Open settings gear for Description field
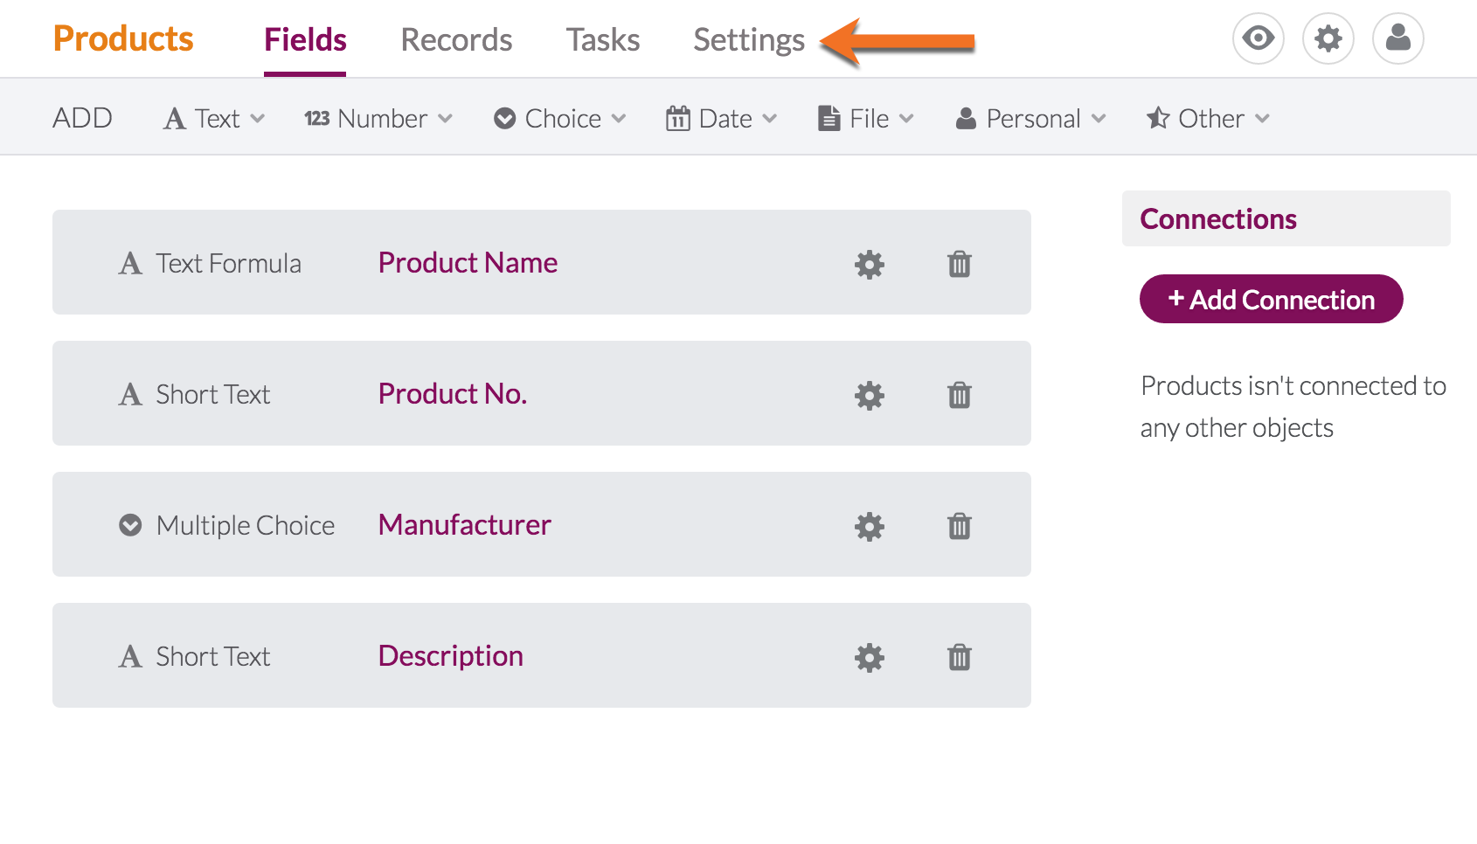The image size is (1477, 844). pyautogui.click(x=870, y=657)
